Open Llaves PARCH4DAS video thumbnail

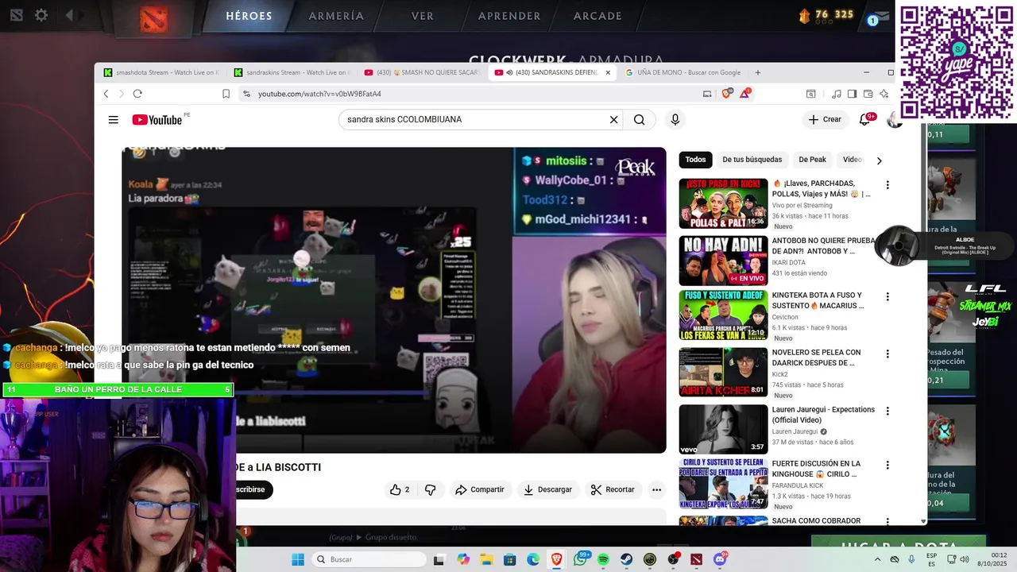(723, 203)
